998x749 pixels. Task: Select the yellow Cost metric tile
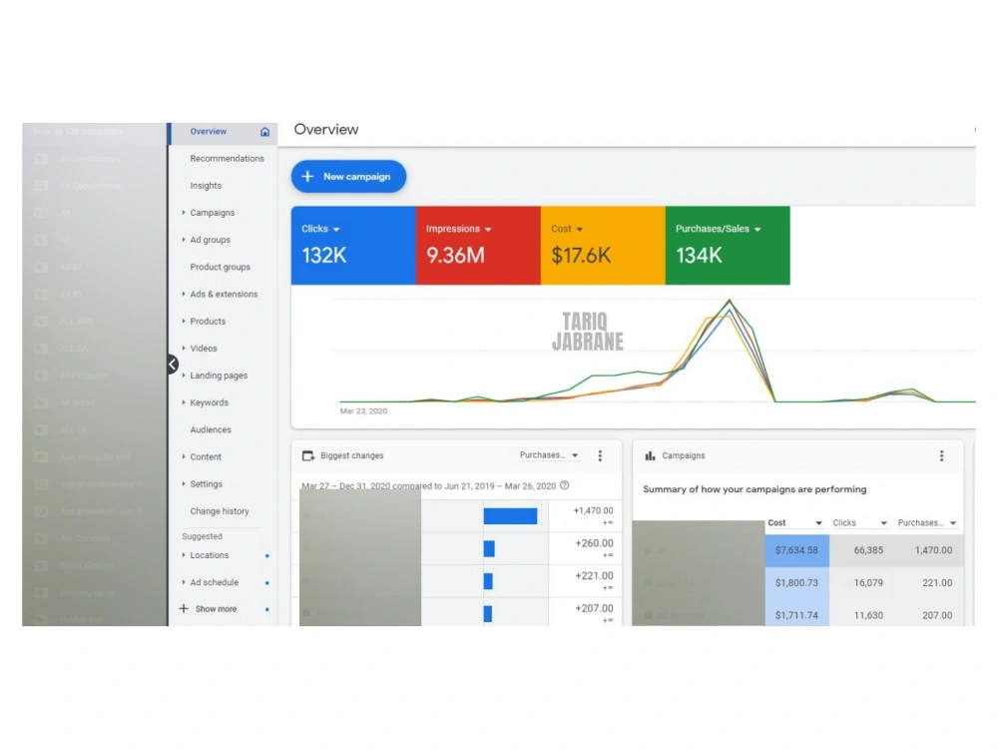coord(603,246)
